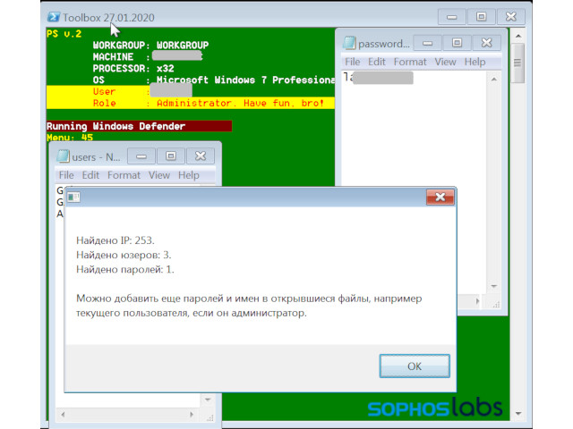Maximize the Toolbox PowerShell window
Screen dimensions: 573x429
pos(481,16)
